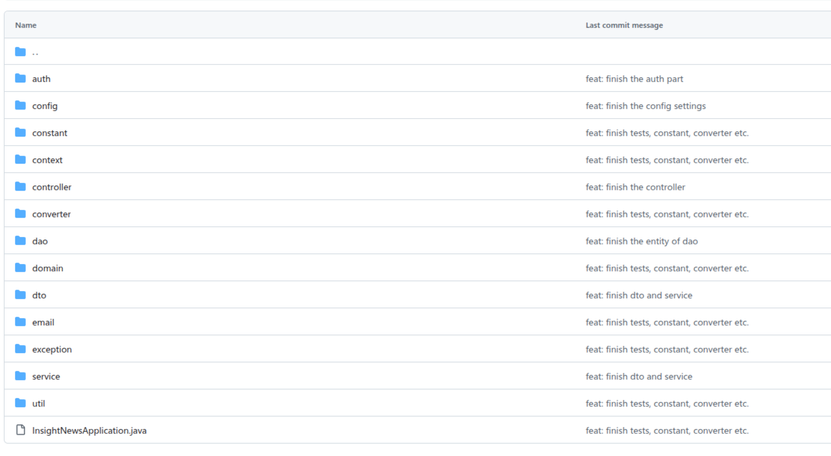Open the converter folder link
The height and width of the screenshot is (456, 831).
coord(52,214)
